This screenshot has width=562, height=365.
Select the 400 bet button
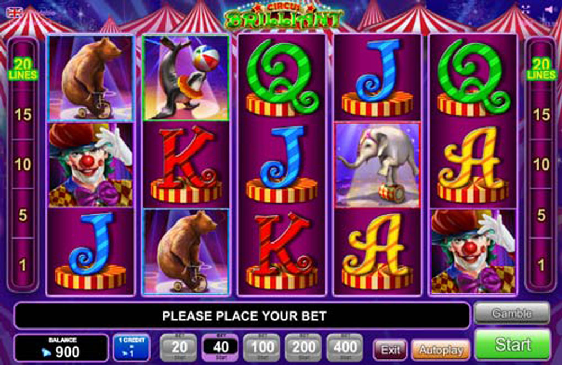click(345, 347)
